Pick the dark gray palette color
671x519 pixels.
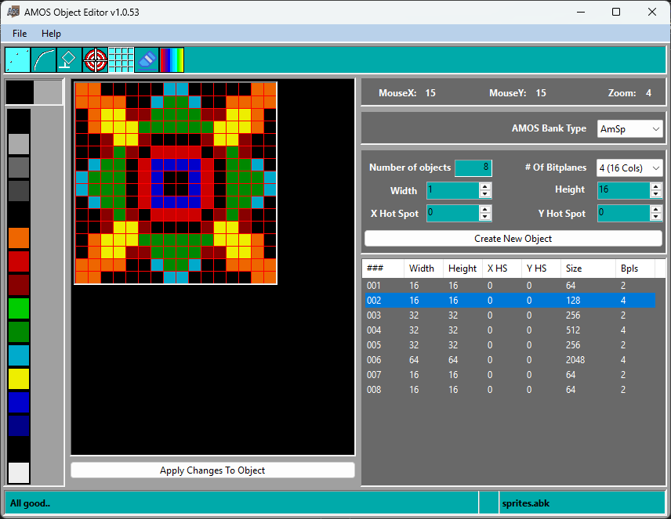[x=19, y=191]
